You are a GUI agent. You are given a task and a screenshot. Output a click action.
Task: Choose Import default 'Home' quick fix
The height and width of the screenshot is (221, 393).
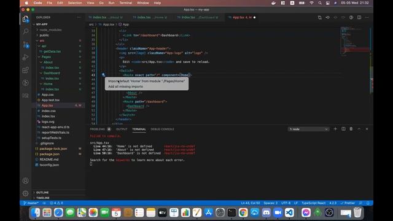pyautogui.click(x=146, y=81)
